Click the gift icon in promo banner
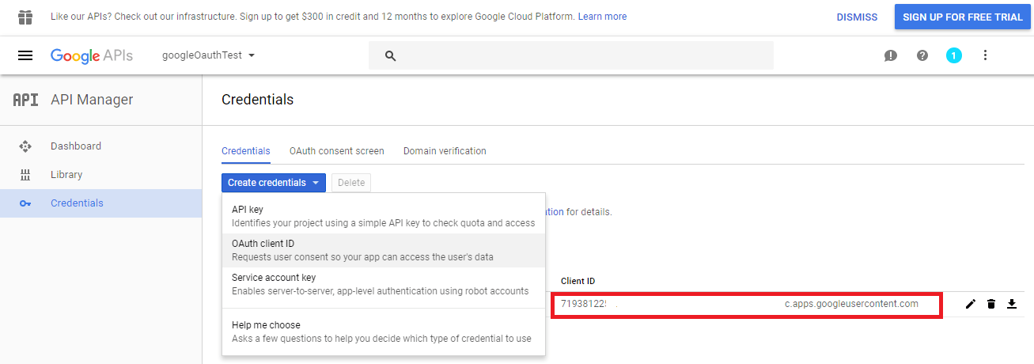 click(25, 17)
